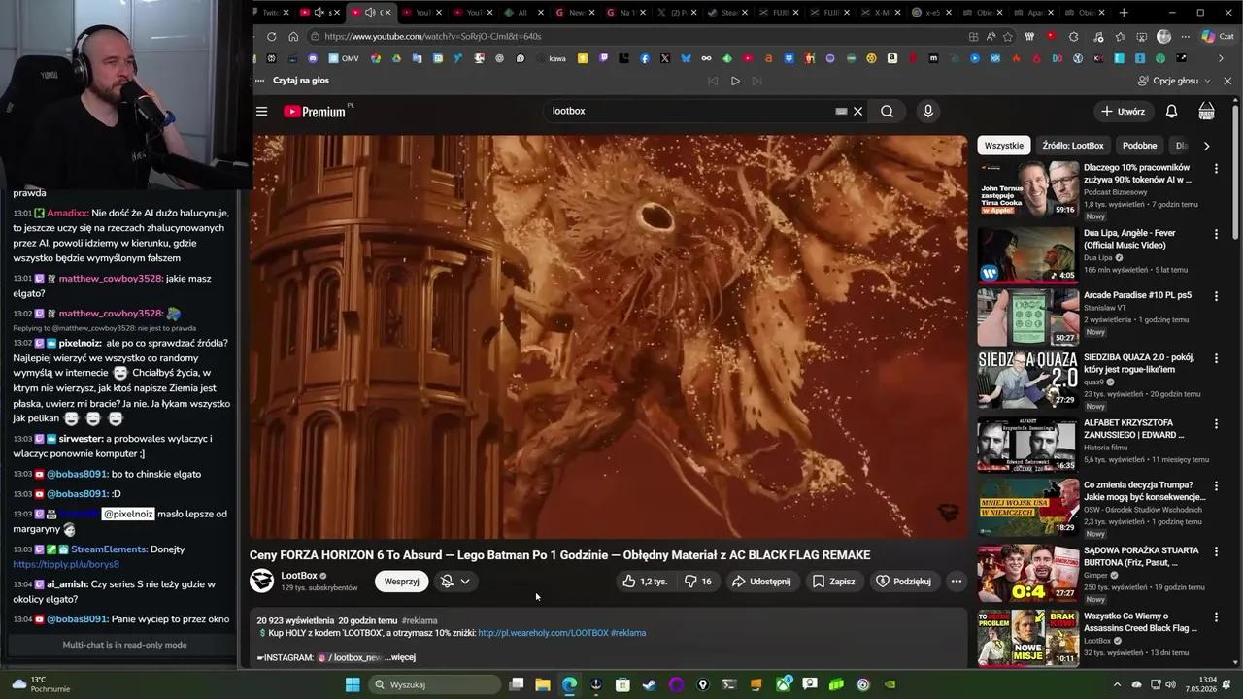Open Xbox app from taskbar
The height and width of the screenshot is (699, 1243).
click(x=784, y=684)
